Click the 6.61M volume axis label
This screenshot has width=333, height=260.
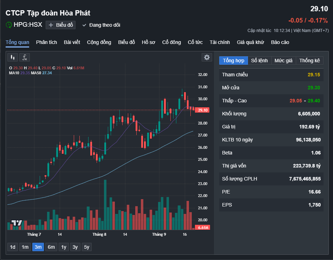[203, 228]
